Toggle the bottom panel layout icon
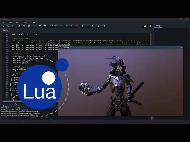This screenshot has width=190, height=142. coord(145,26)
